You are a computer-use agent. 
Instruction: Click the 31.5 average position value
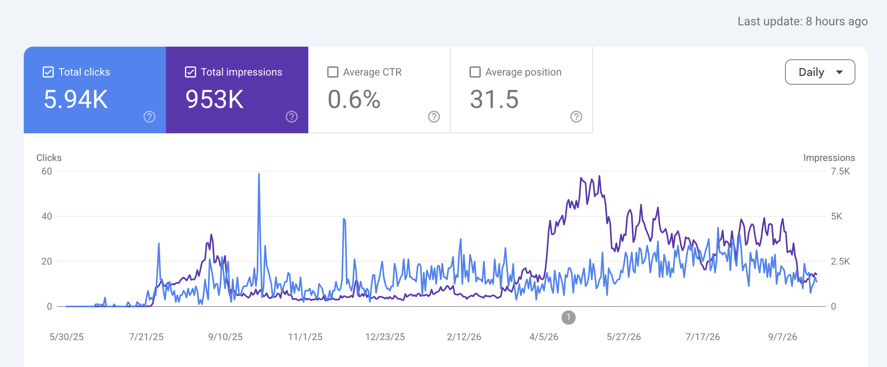click(494, 99)
